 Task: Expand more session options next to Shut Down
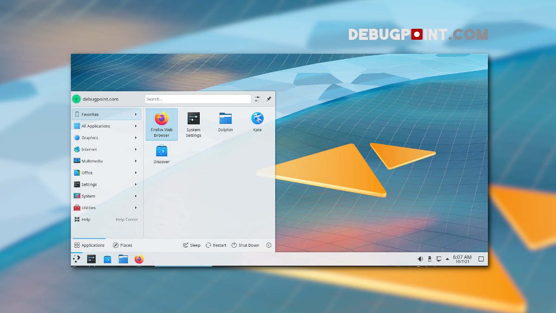pos(269,245)
